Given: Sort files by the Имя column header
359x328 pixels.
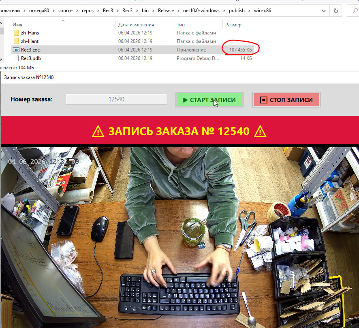Looking at the screenshot, I should (x=17, y=25).
